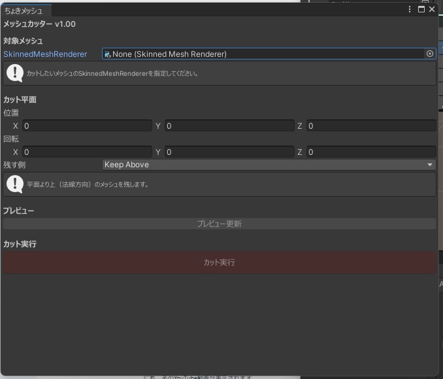Maximize the ちょきメッシュ window
443x379 pixels.
(x=421, y=9)
